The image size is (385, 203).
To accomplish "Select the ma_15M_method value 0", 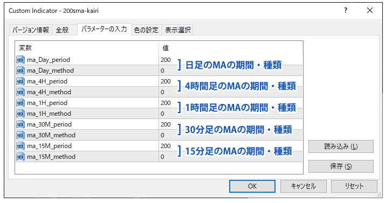I will tap(162, 157).
